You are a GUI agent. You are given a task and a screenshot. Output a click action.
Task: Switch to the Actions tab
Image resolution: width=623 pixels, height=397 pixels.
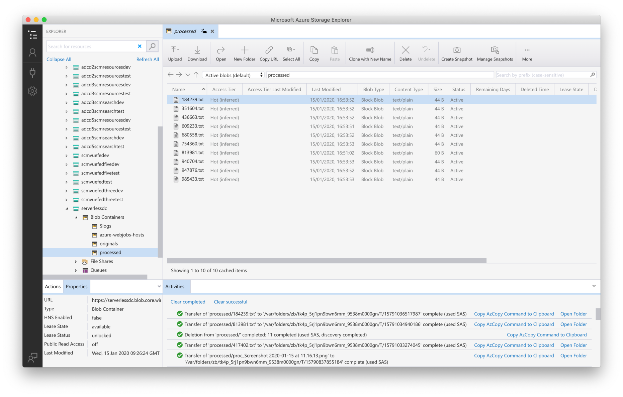tap(53, 286)
